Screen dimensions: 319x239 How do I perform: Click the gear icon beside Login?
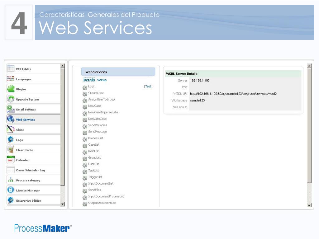coord(85,87)
